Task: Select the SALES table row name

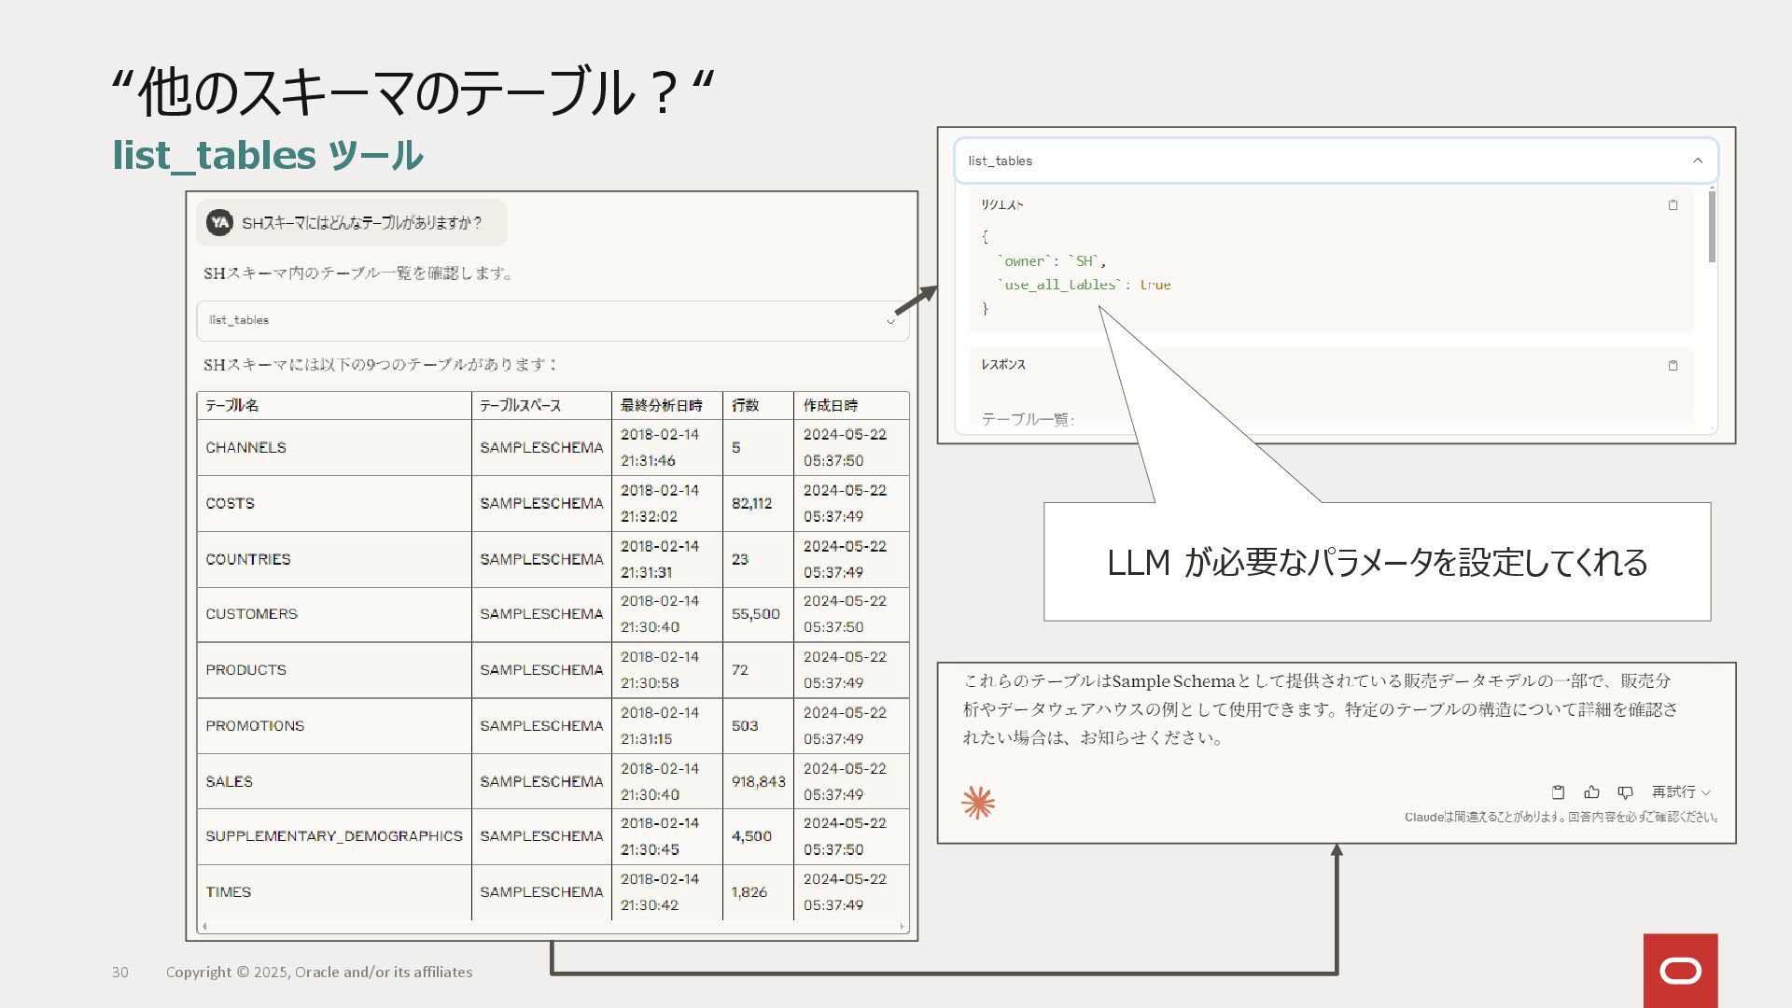Action: click(x=229, y=781)
